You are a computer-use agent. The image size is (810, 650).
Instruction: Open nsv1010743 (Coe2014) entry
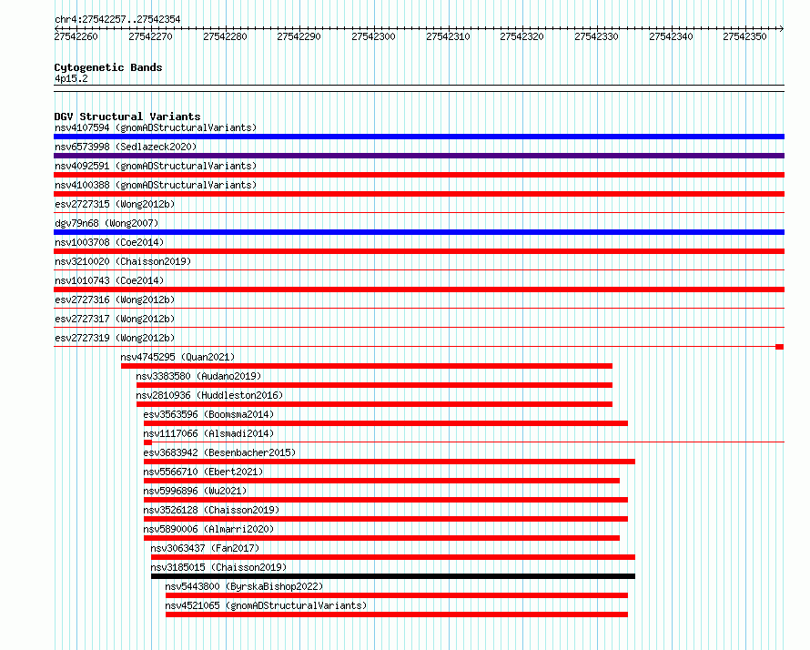pos(109,280)
